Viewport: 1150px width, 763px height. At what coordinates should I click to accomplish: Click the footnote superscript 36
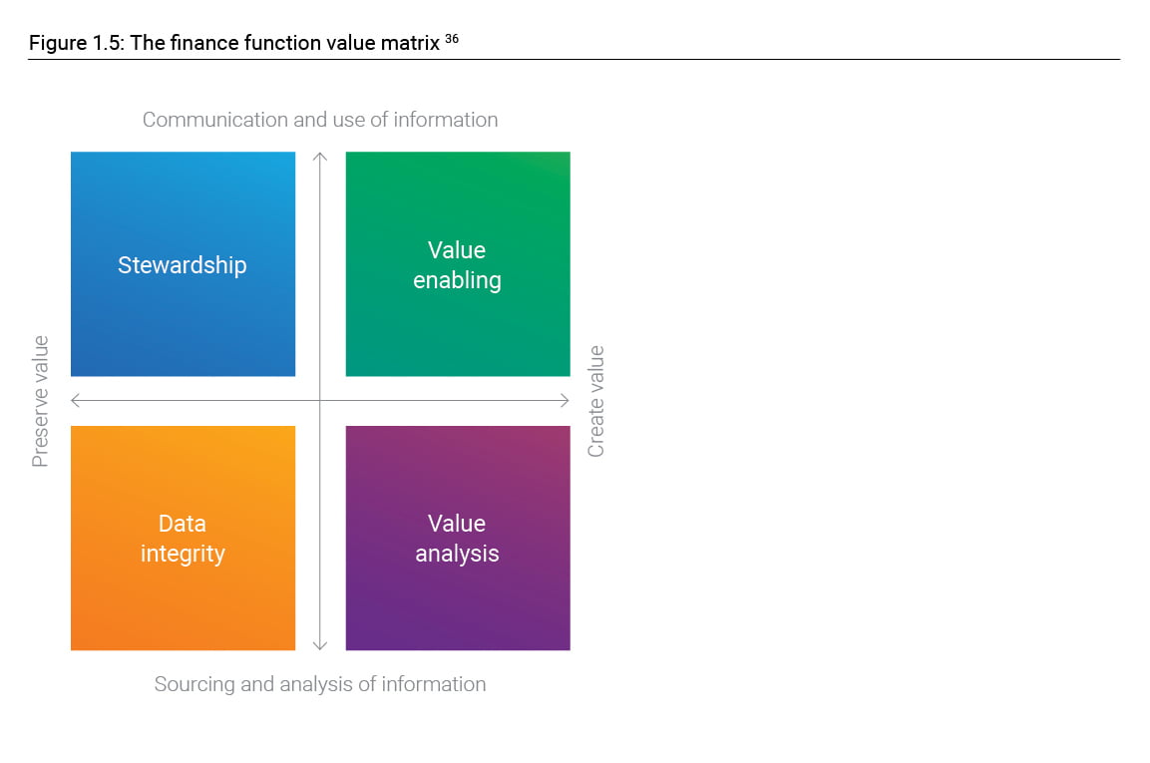pos(452,38)
